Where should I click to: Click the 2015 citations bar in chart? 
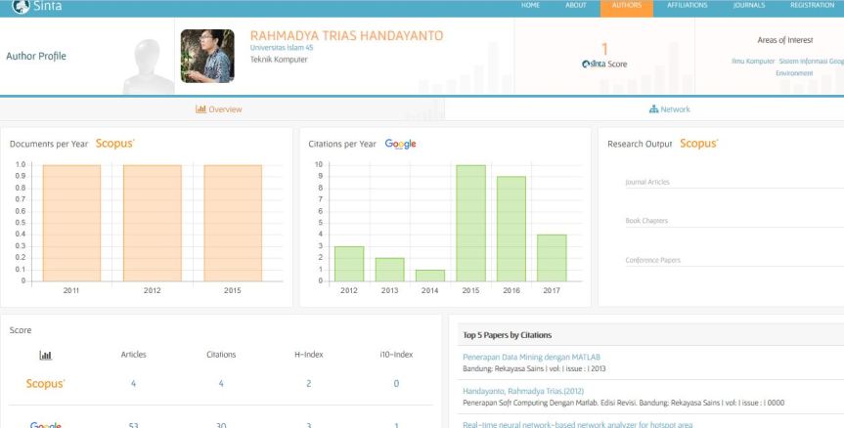coord(470,222)
